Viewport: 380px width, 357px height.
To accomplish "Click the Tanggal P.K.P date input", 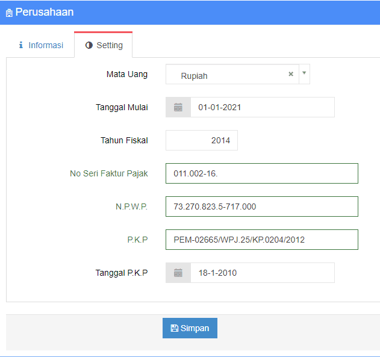I will click(263, 273).
